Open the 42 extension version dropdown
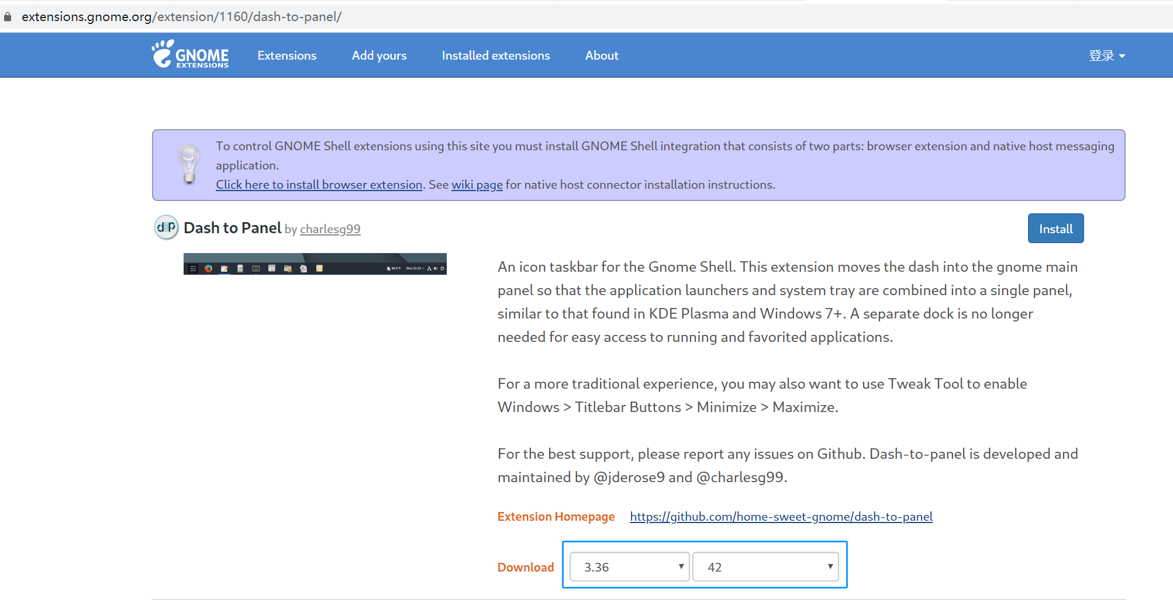 (765, 566)
